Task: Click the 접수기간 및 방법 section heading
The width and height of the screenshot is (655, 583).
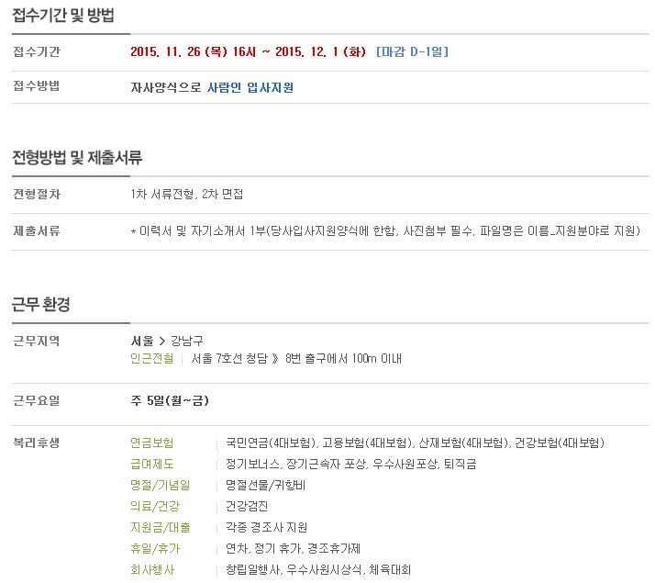Action: point(63,15)
